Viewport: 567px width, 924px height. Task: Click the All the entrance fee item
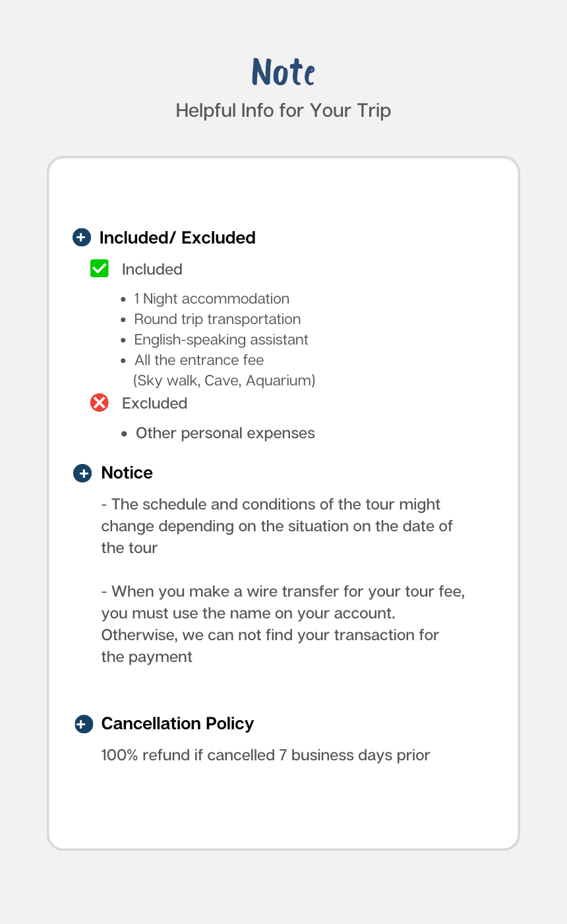coord(198,360)
